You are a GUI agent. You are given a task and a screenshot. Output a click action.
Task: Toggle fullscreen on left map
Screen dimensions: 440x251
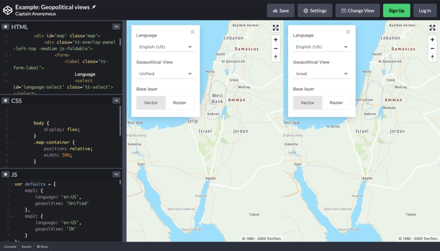275,28
